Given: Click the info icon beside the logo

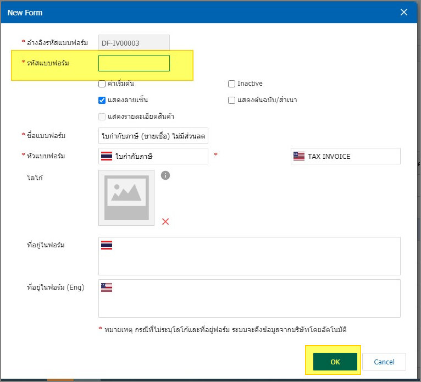Looking at the screenshot, I should 165,175.
